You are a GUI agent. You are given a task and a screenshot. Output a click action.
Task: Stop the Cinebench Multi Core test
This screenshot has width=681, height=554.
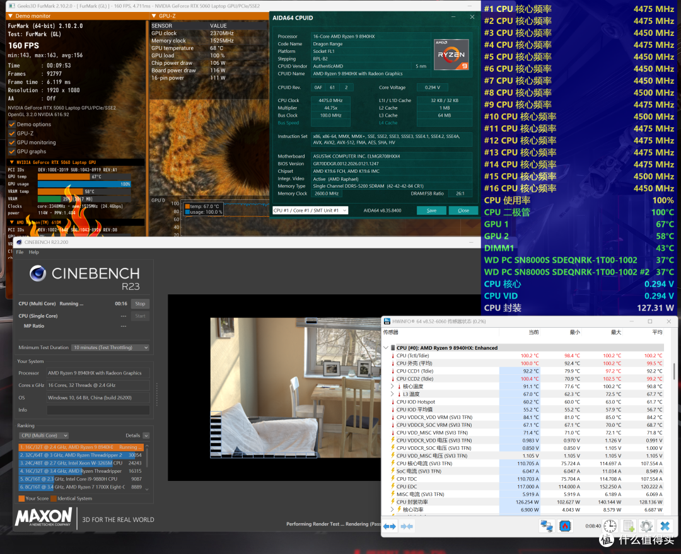[x=140, y=304]
